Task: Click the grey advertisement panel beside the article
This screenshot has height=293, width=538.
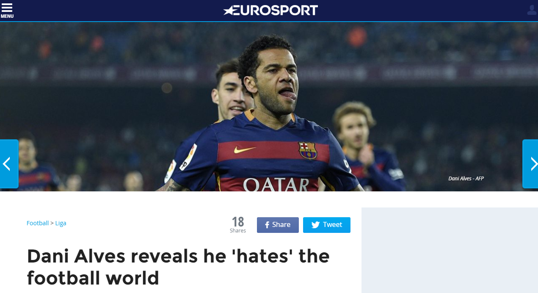Action: pos(450,250)
